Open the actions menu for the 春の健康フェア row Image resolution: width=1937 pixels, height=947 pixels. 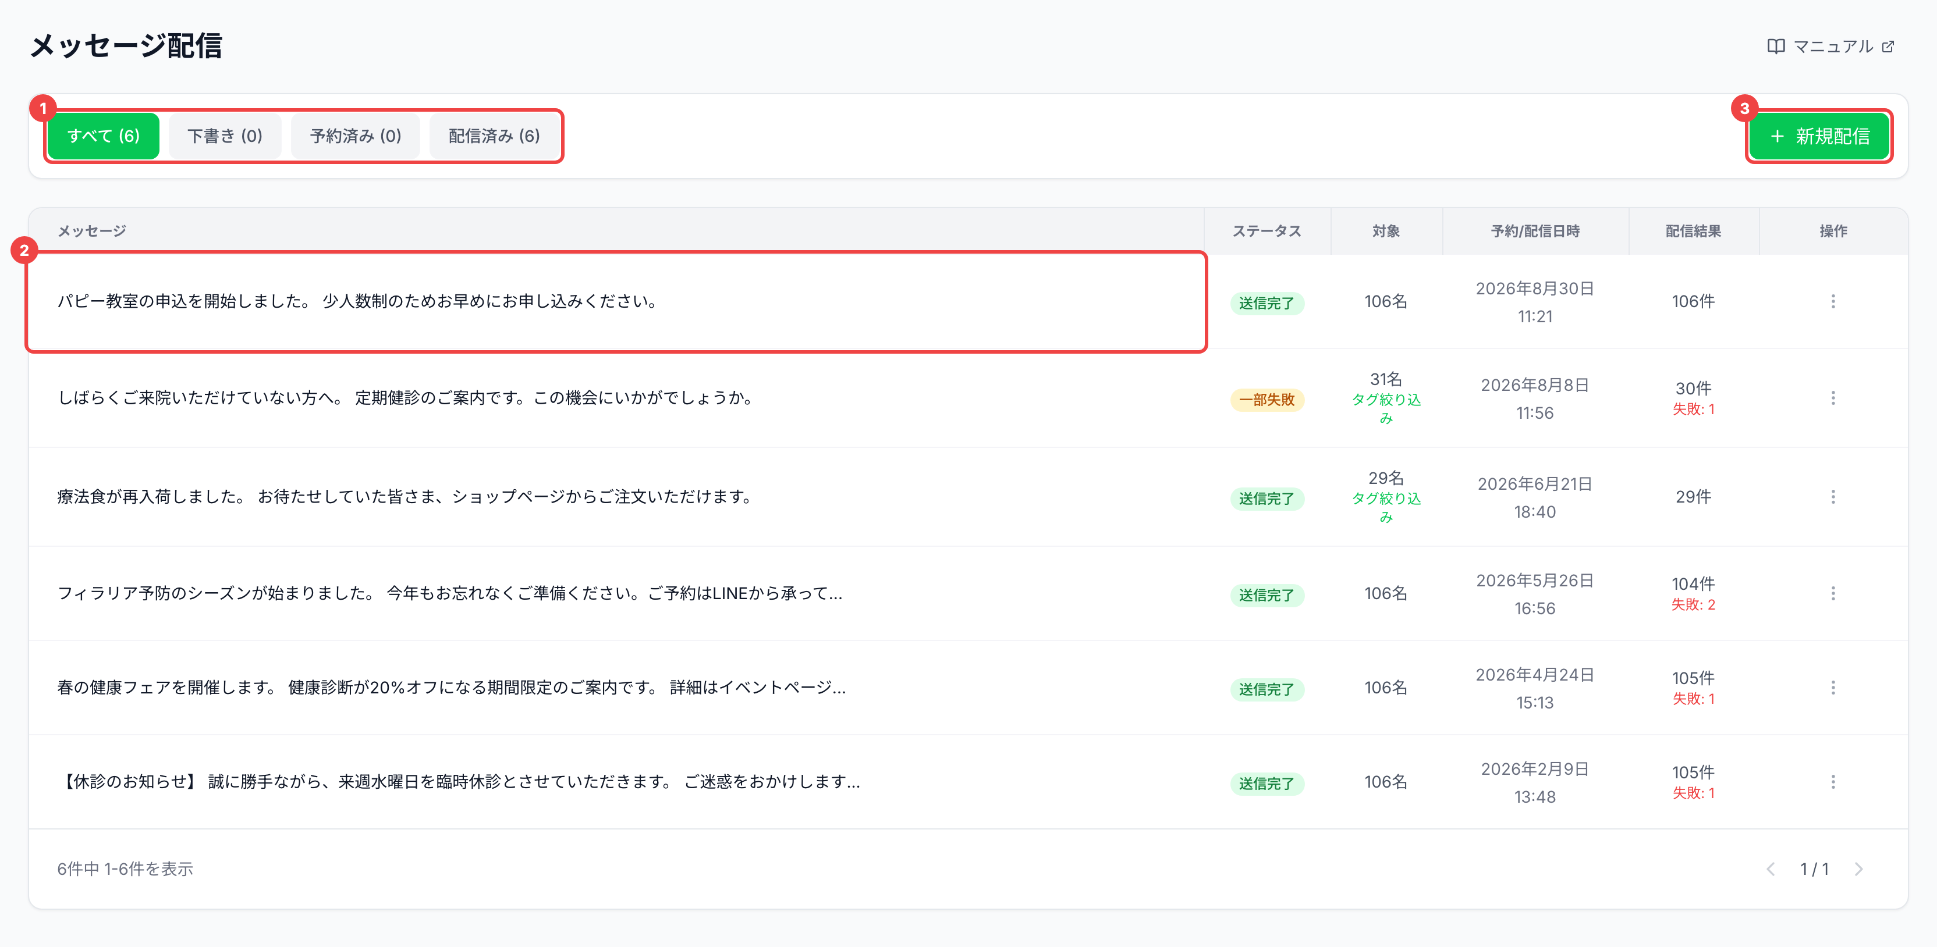click(1832, 688)
